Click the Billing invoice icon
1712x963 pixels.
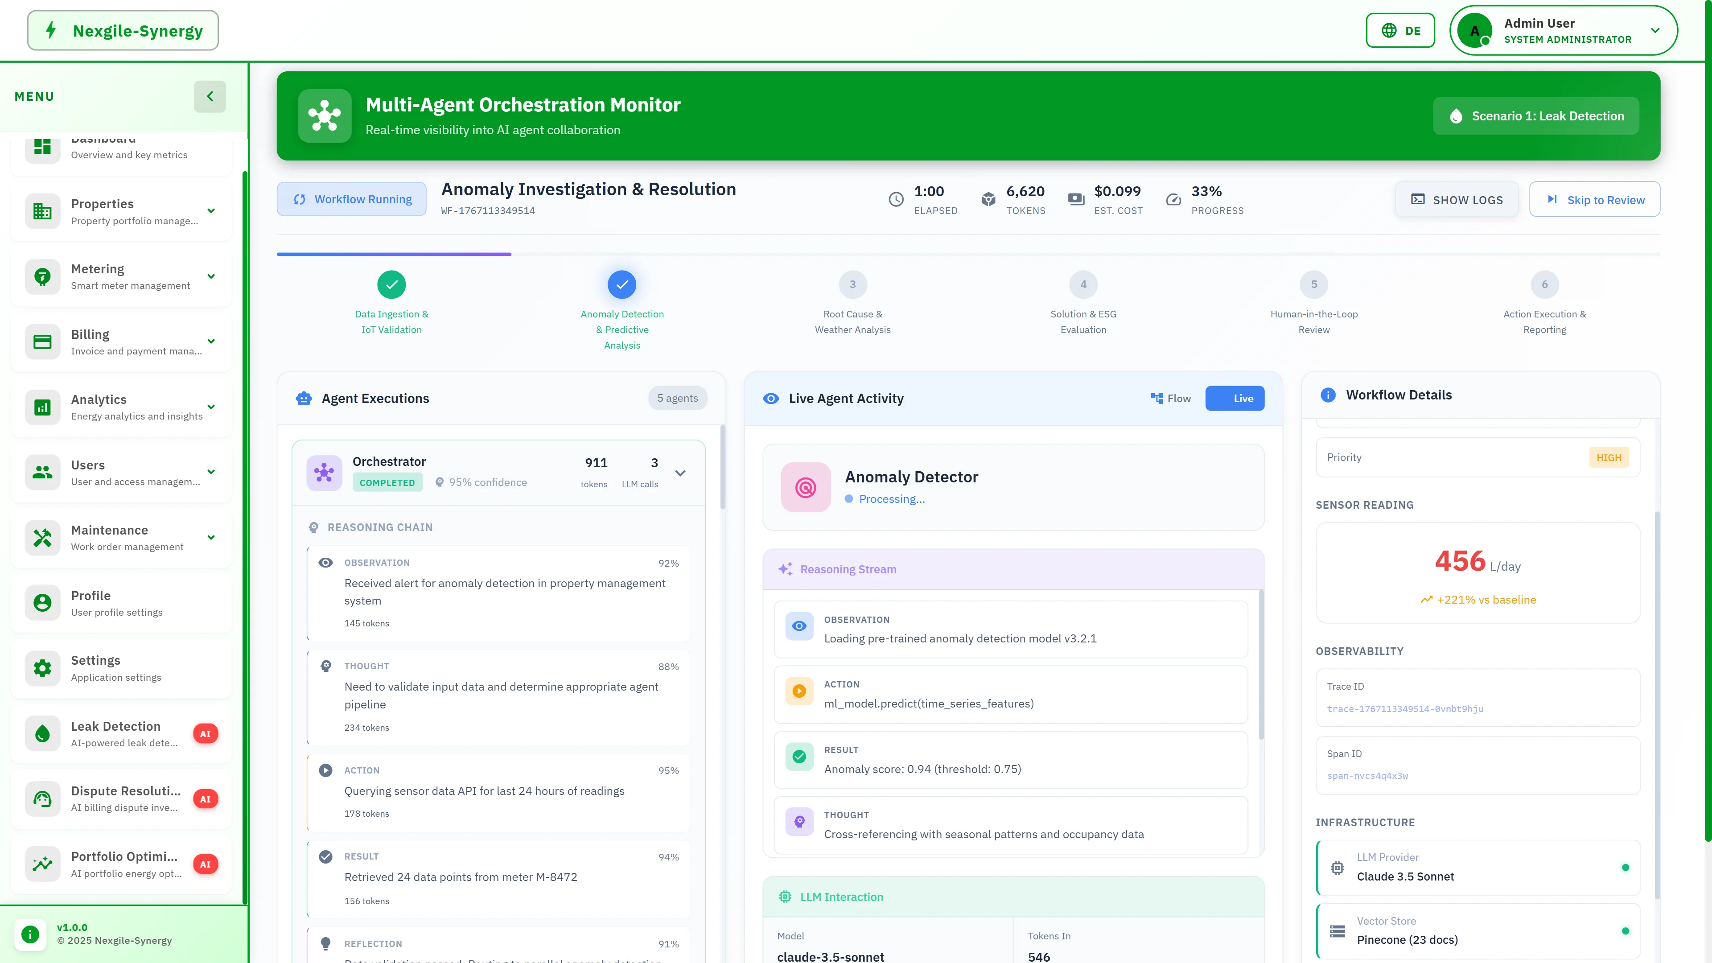point(42,341)
